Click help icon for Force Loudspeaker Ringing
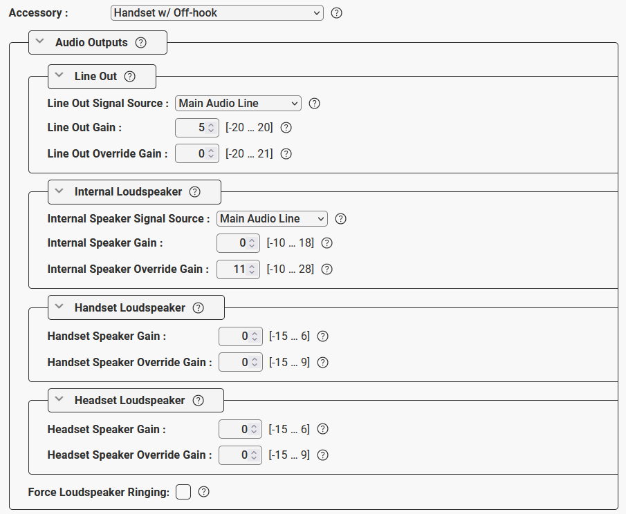This screenshot has width=626, height=514. [203, 492]
